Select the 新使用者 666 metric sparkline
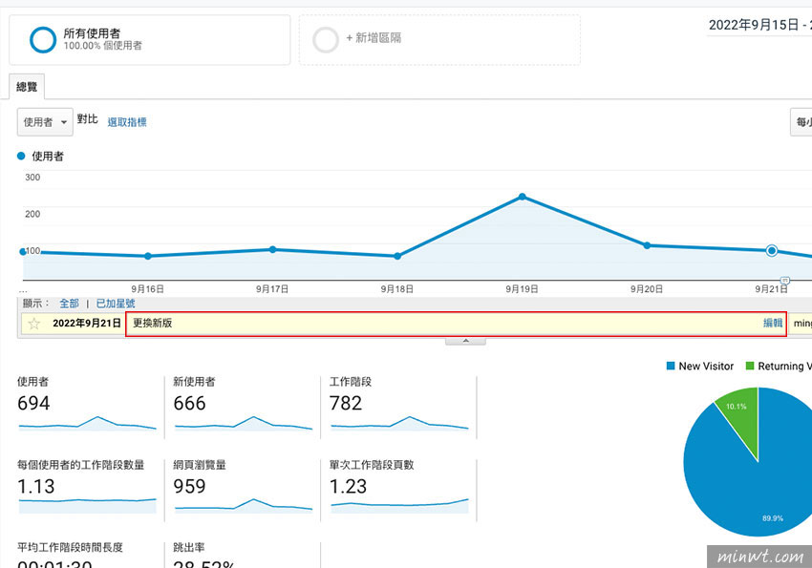Image resolution: width=812 pixels, height=568 pixels. (x=244, y=423)
